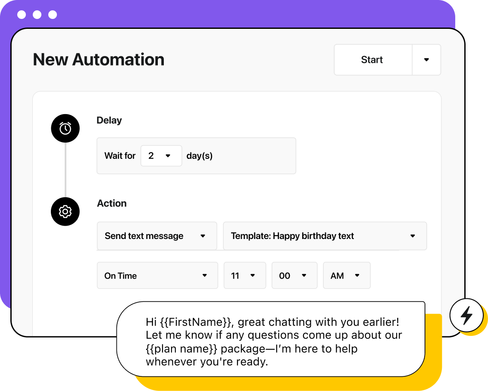The image size is (488, 391).
Task: Open the Wait for days number dropdown
Action: click(161, 156)
